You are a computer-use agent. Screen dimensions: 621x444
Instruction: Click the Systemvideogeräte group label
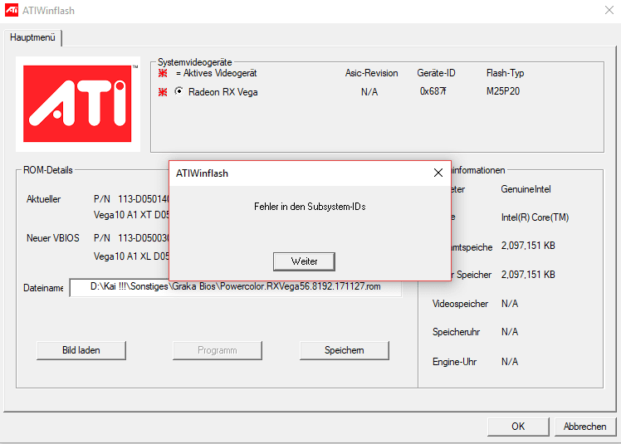[195, 62]
